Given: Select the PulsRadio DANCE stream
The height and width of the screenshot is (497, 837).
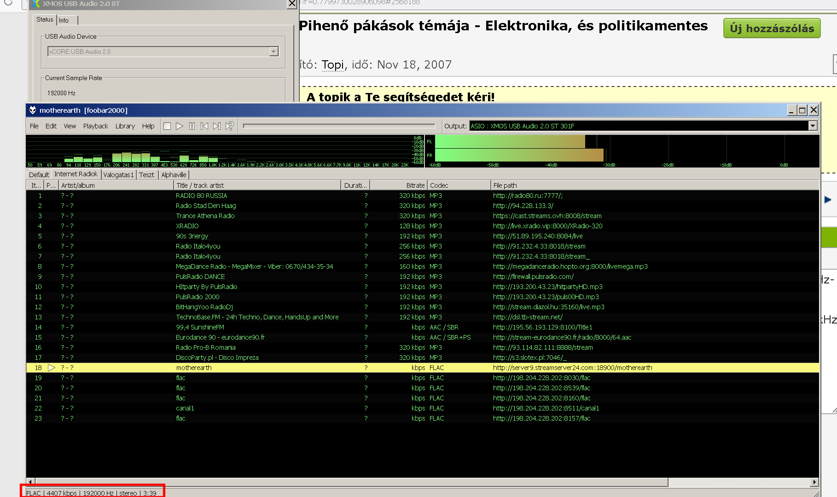Looking at the screenshot, I should [422, 277].
